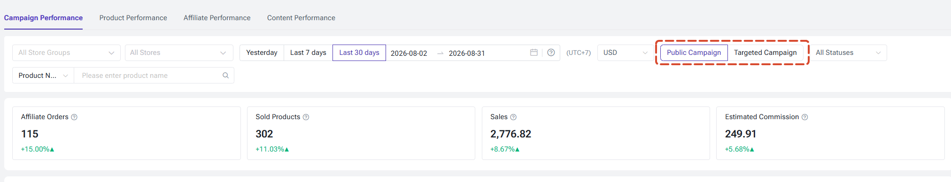Switch to Product Performance tab

[x=133, y=18]
